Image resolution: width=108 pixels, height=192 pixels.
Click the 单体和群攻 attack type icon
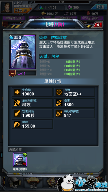tap(17, 103)
